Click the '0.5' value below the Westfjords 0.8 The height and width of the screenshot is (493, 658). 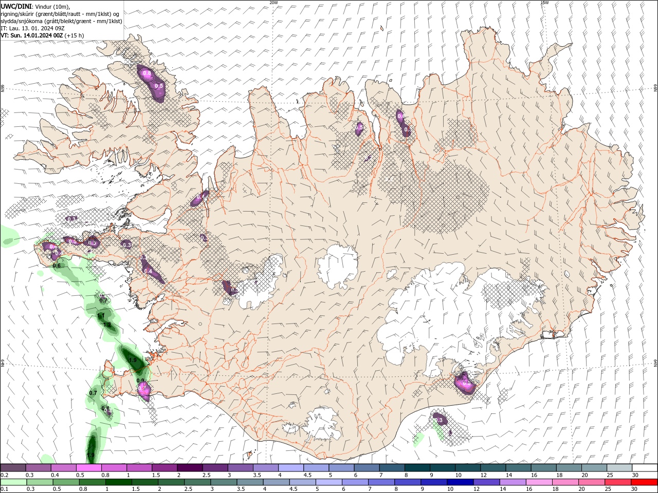tap(159, 86)
